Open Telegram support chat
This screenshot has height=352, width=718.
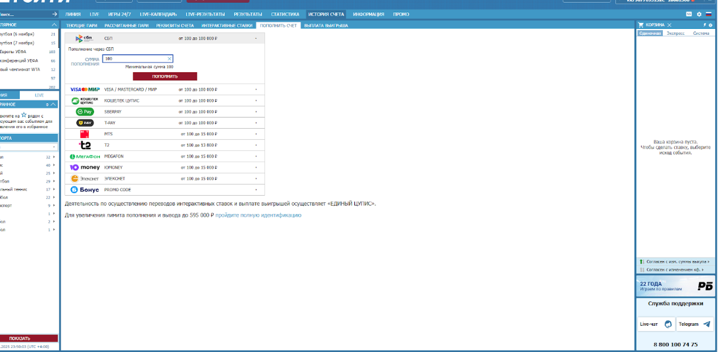694,324
